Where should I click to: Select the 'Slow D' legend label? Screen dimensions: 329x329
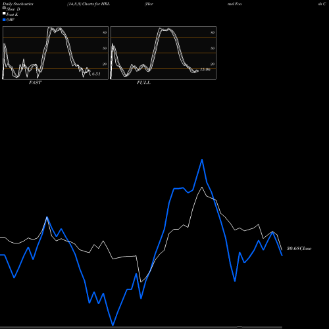[x=13, y=9]
